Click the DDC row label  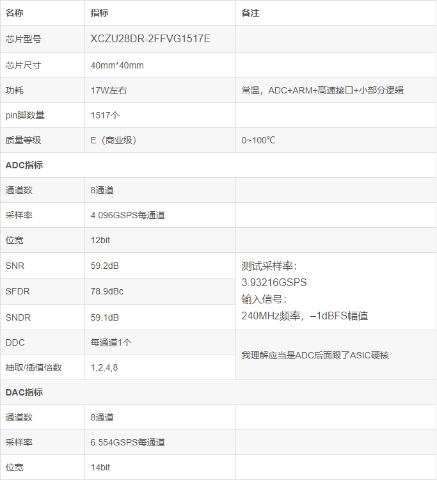point(15,342)
